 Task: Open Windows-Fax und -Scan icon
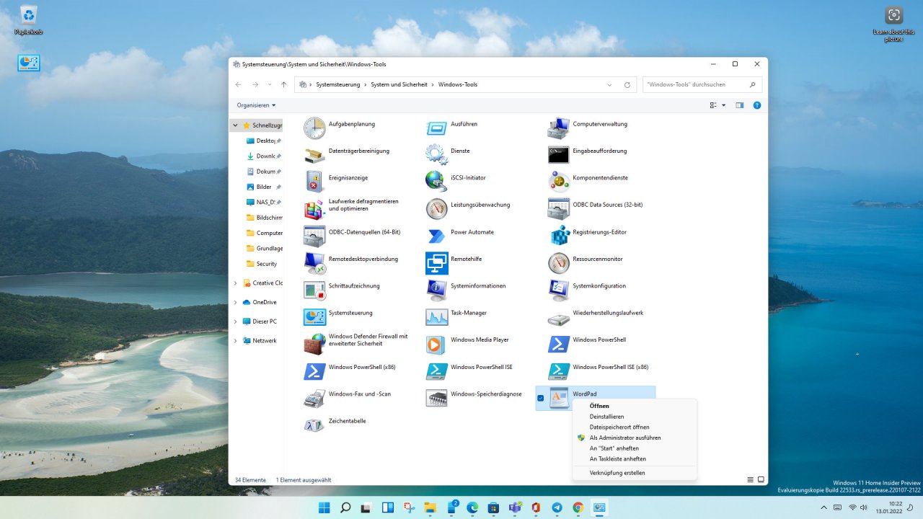pyautogui.click(x=314, y=398)
